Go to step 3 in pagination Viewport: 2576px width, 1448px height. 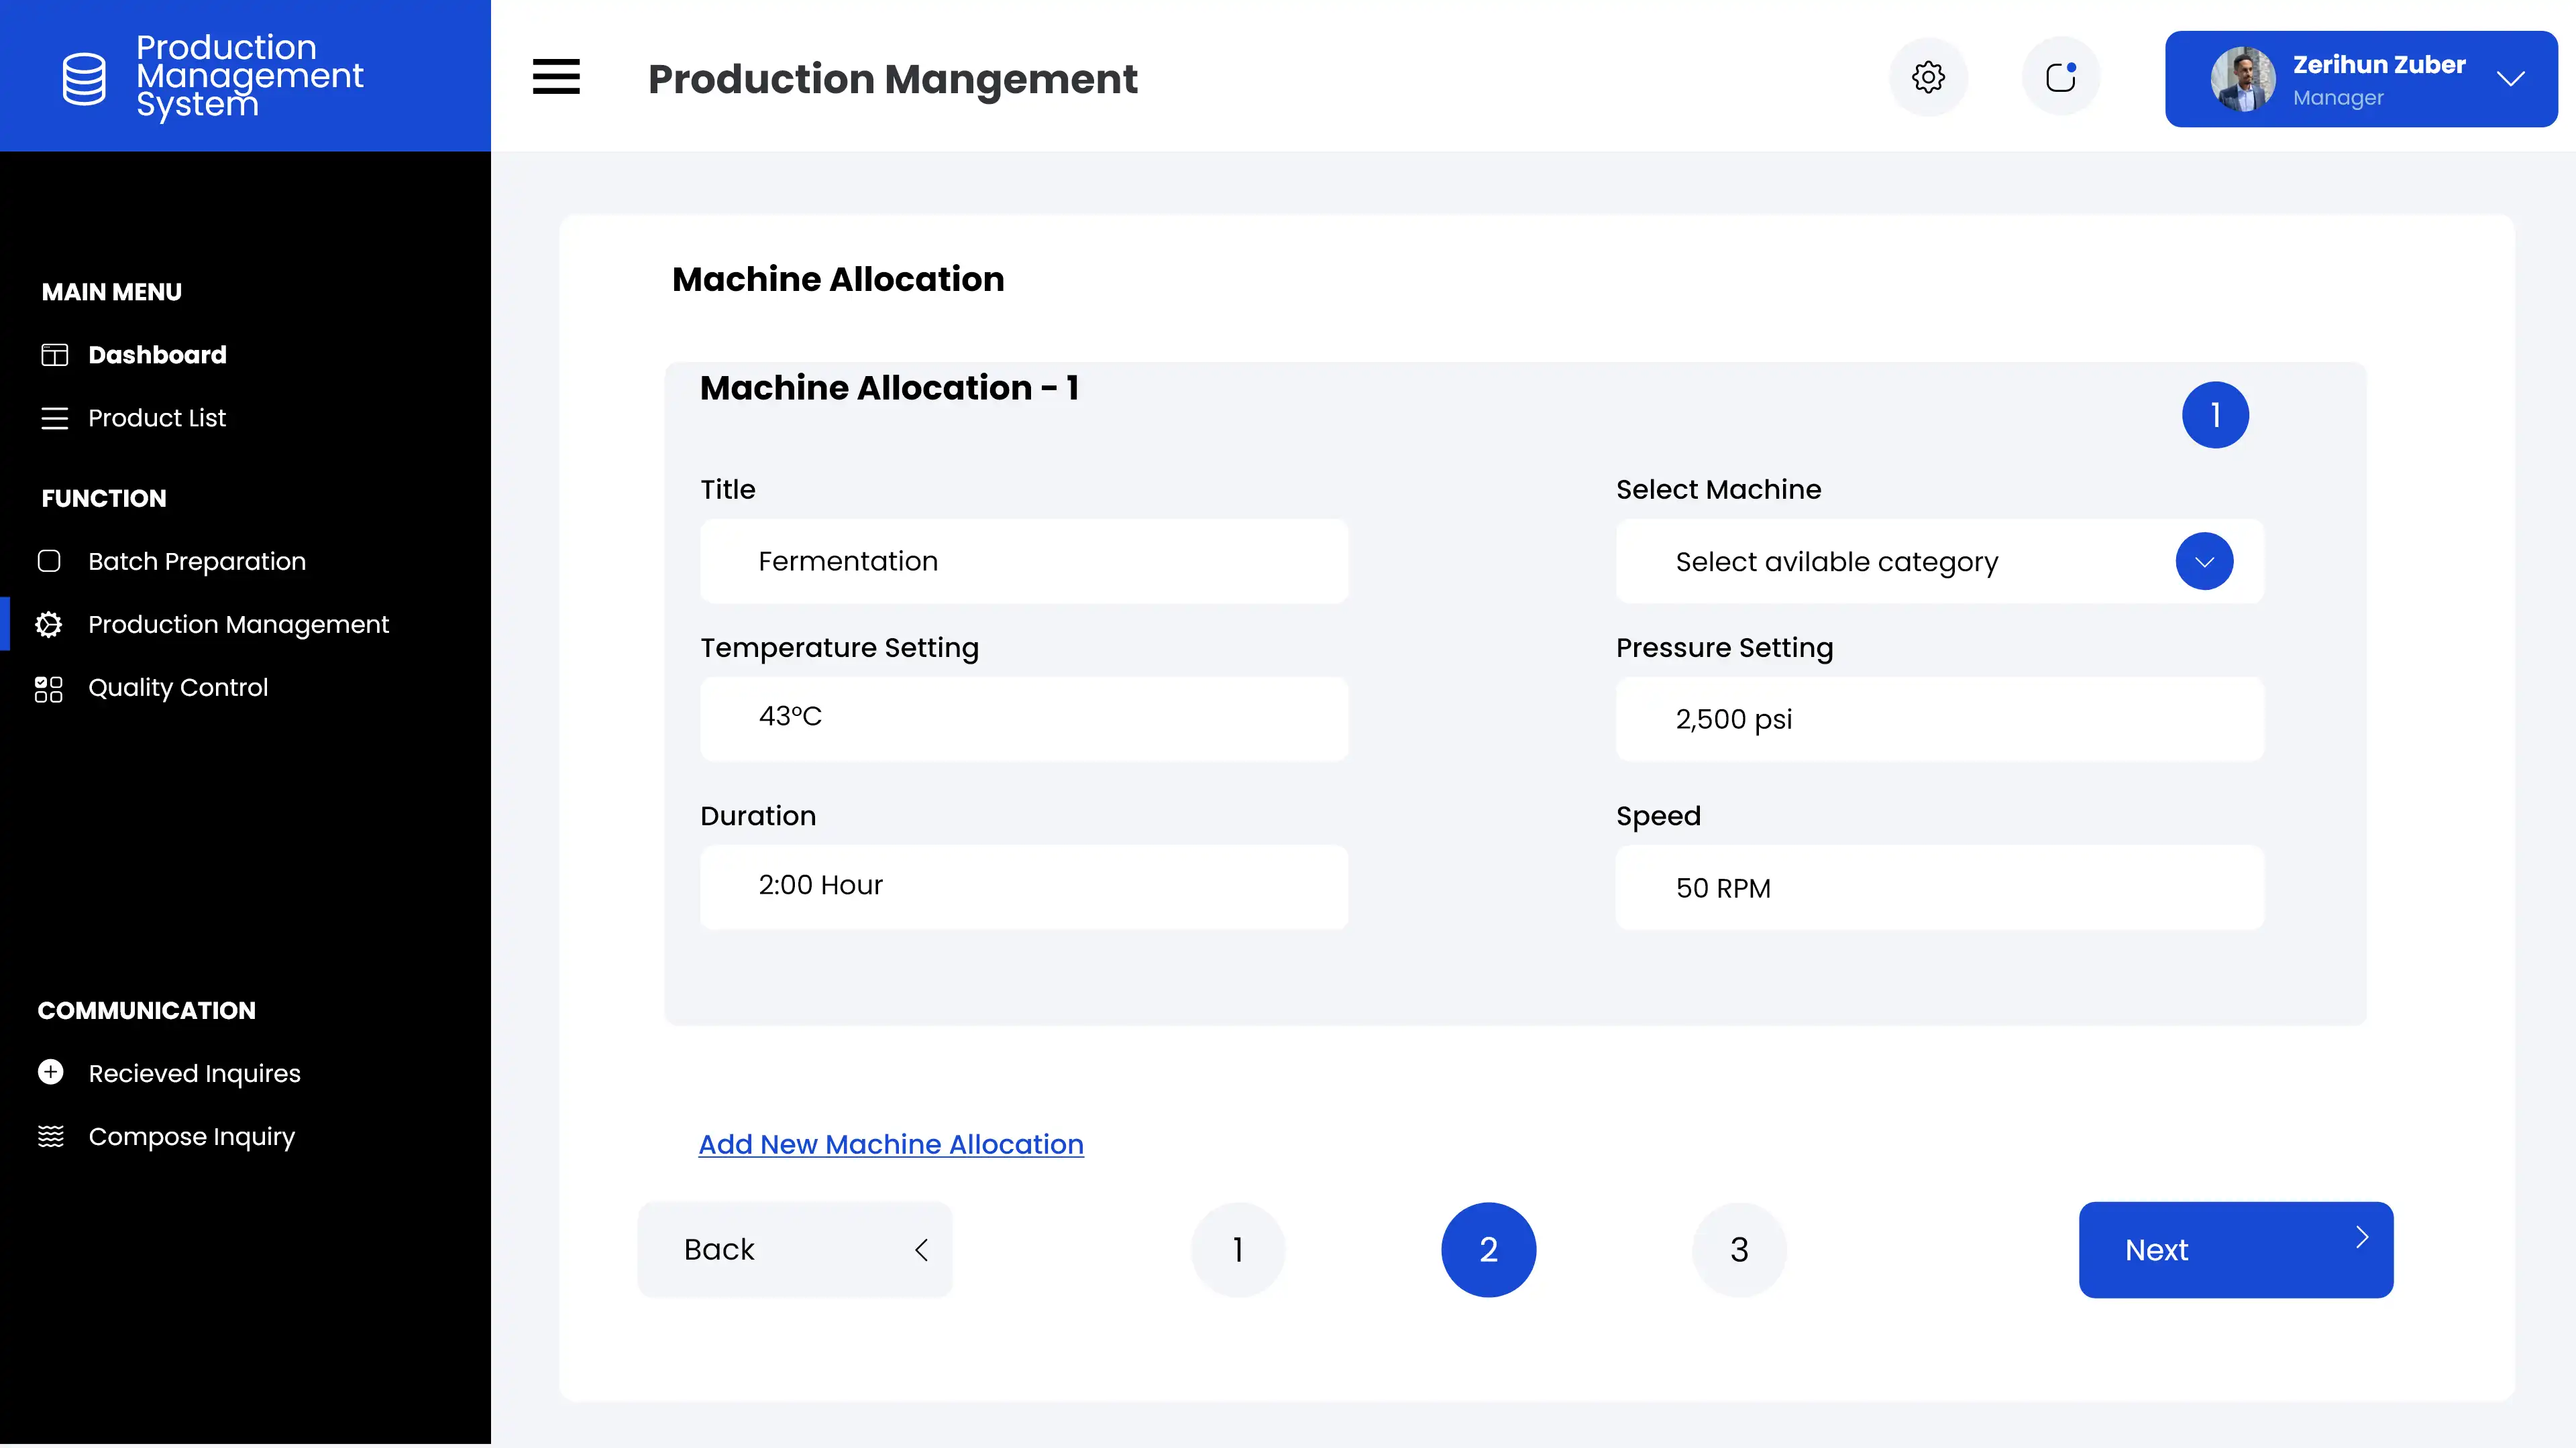[1739, 1249]
